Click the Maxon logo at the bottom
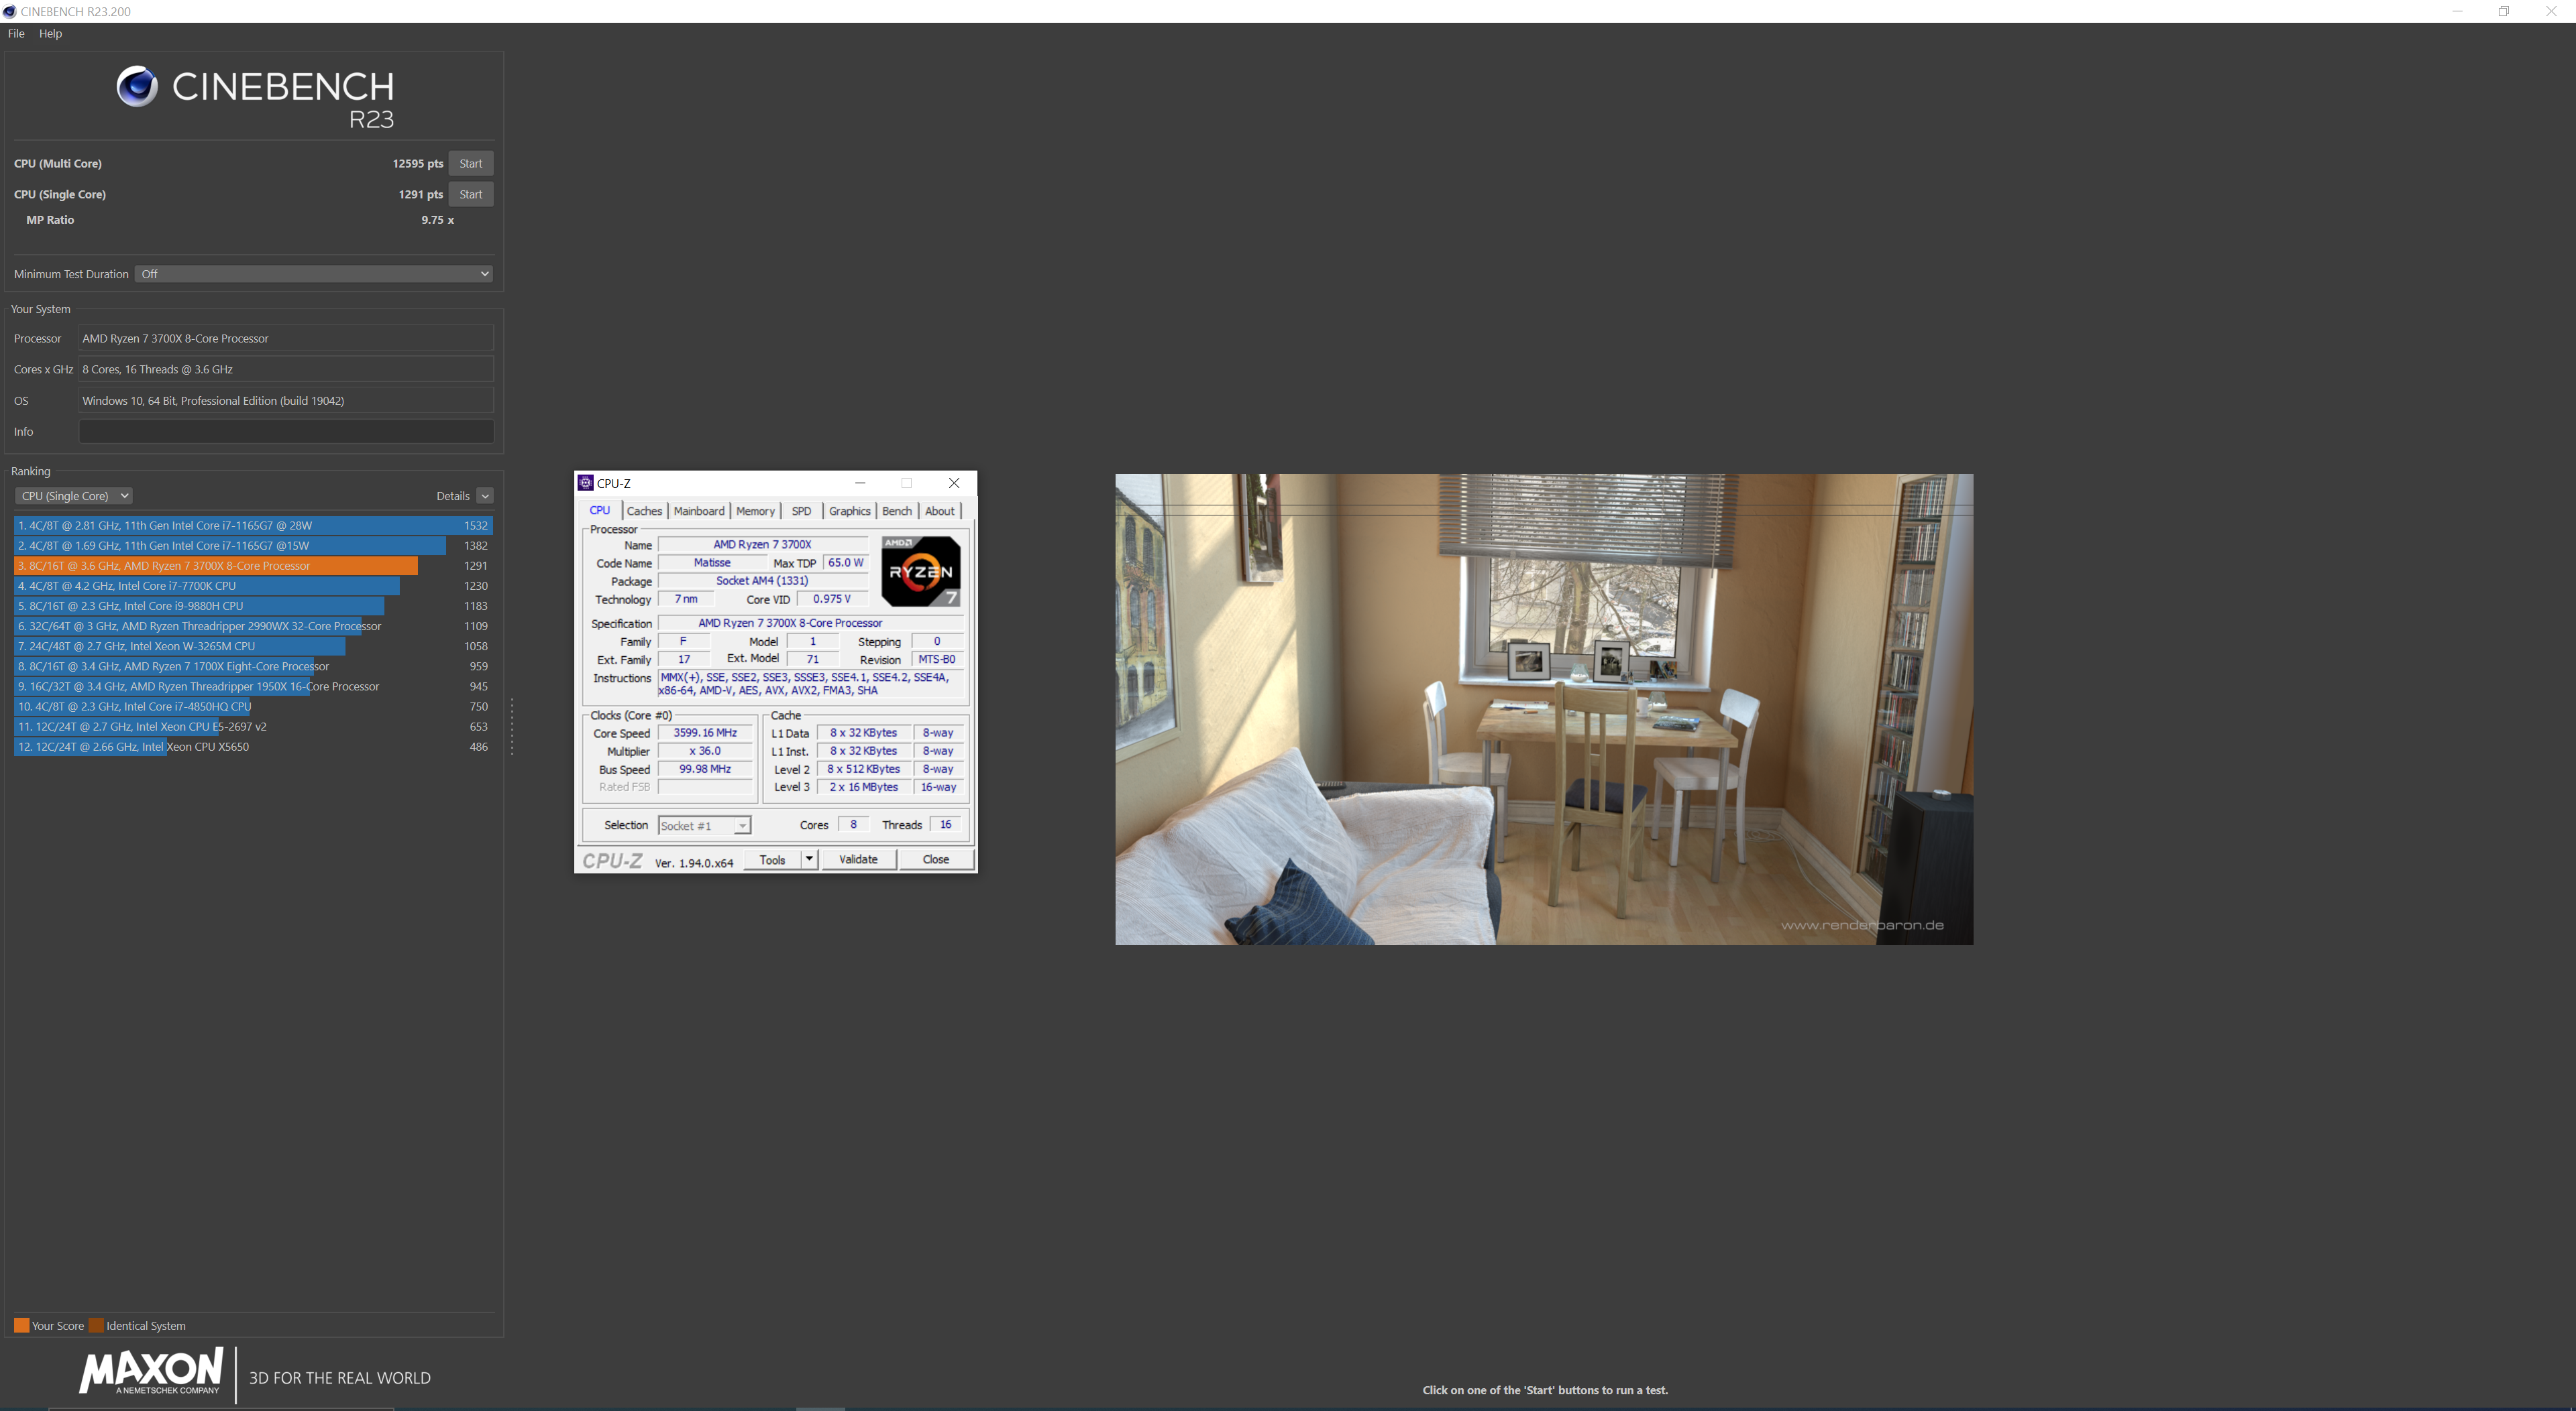The height and width of the screenshot is (1411, 2576). click(x=152, y=1371)
